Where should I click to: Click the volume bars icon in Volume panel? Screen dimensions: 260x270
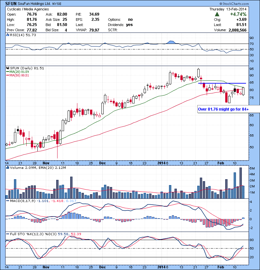[x=7, y=168]
